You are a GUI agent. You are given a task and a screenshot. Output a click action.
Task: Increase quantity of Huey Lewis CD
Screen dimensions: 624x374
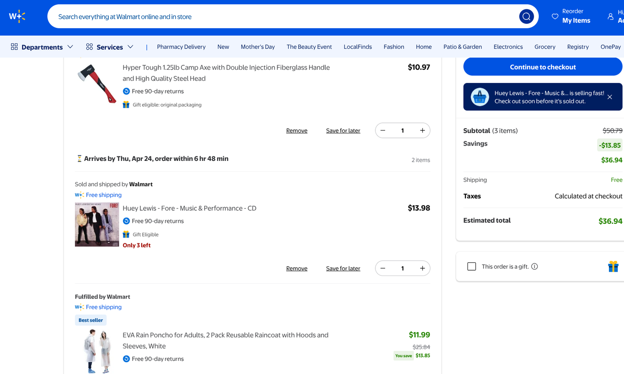422,268
